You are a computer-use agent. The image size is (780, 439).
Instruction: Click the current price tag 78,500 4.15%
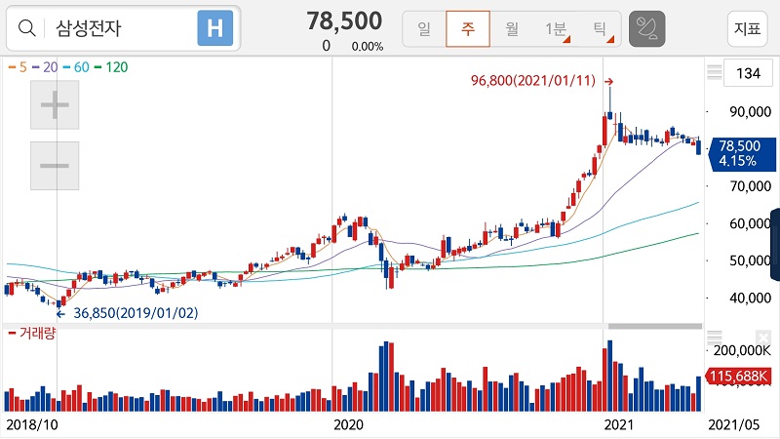tap(742, 154)
